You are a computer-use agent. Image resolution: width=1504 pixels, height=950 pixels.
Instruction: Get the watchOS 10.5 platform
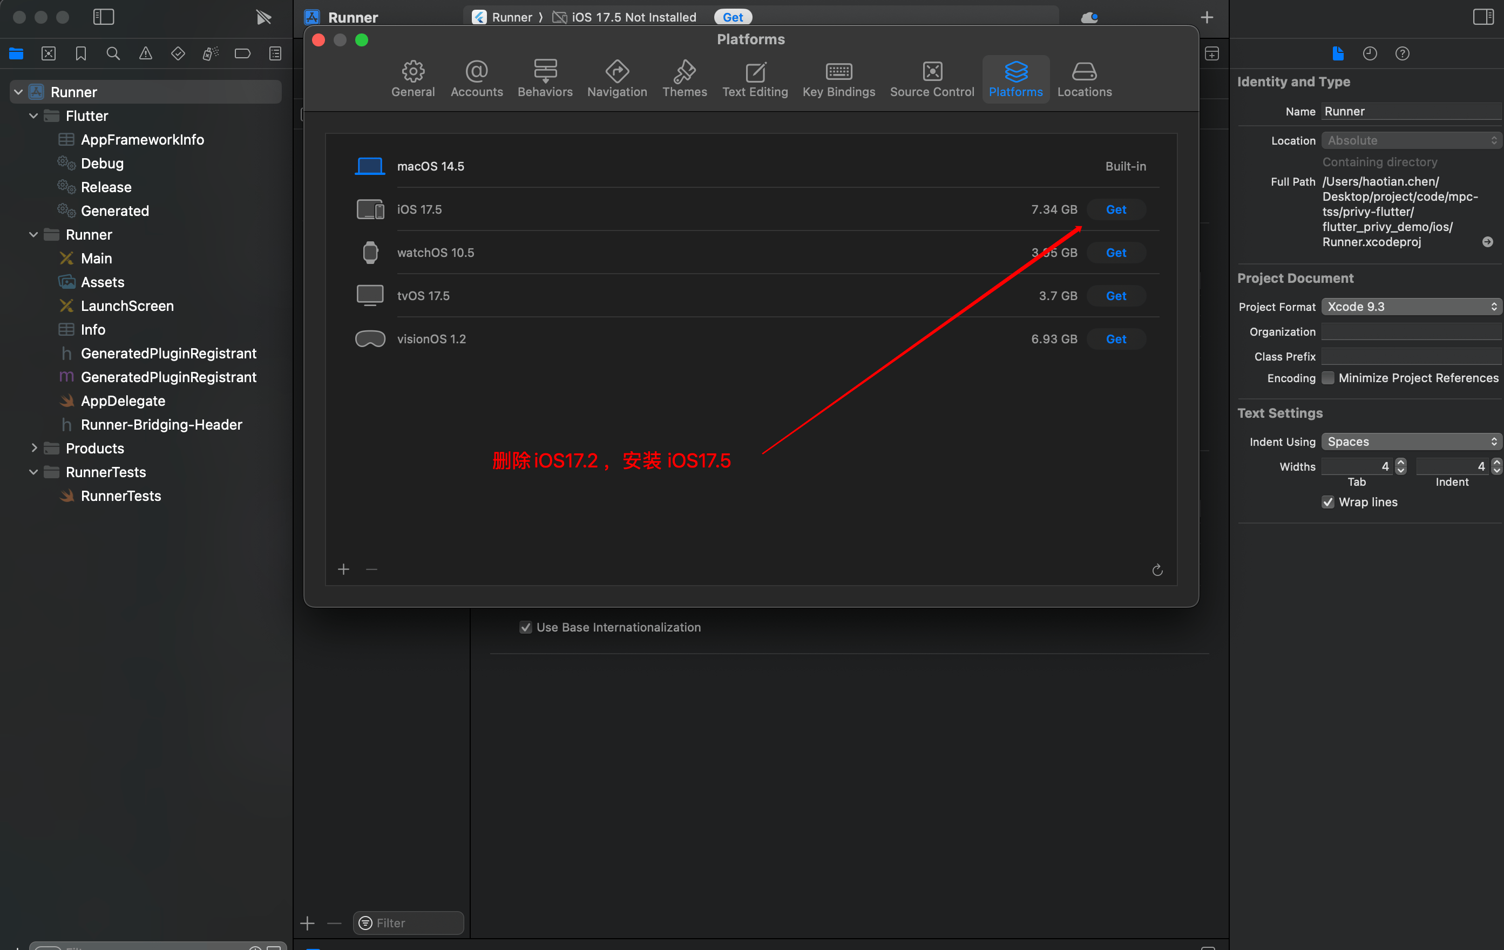pos(1116,253)
